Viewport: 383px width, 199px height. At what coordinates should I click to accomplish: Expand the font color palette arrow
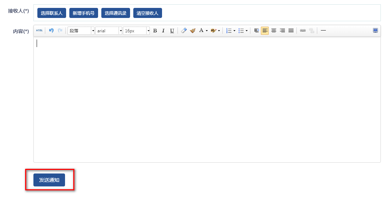point(207,31)
